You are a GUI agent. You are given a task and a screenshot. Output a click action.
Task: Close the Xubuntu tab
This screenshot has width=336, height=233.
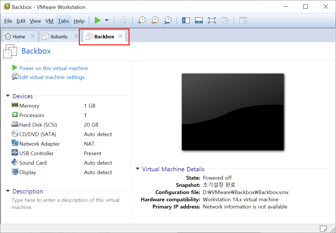click(x=76, y=36)
